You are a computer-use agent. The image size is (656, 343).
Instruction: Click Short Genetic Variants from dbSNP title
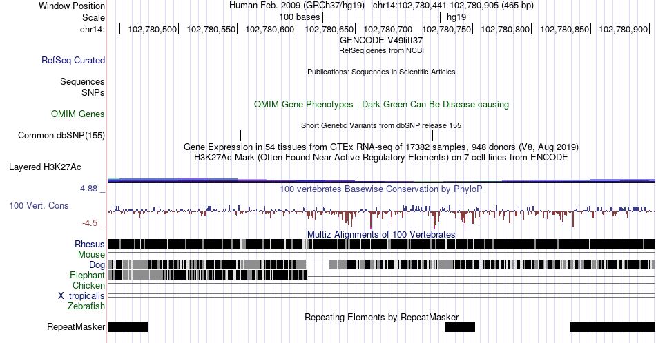click(381, 125)
